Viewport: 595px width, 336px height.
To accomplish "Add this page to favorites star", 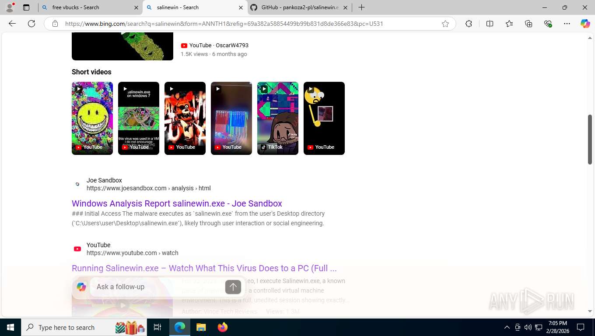I will point(445,24).
